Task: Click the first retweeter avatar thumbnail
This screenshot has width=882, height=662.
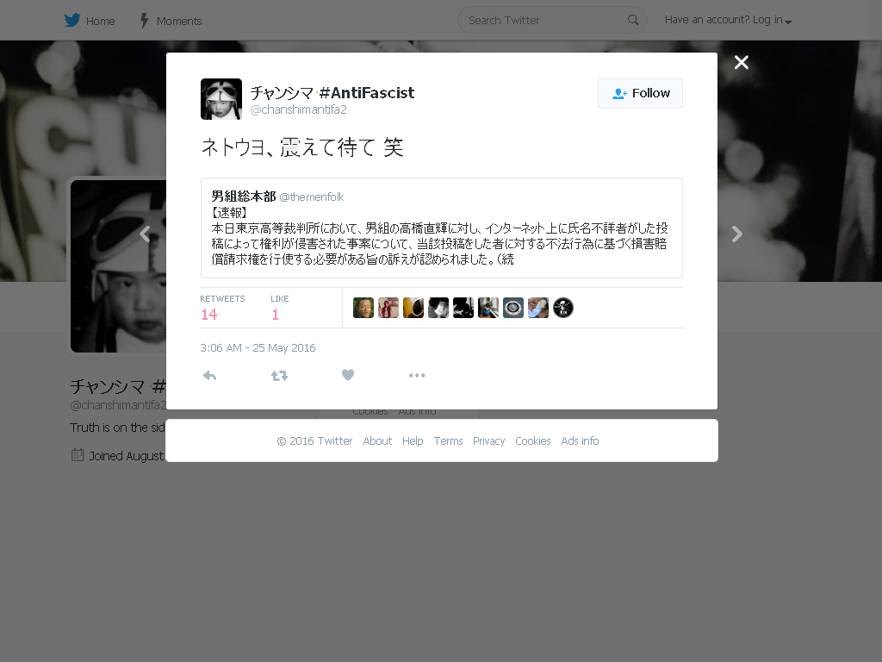Action: click(363, 308)
